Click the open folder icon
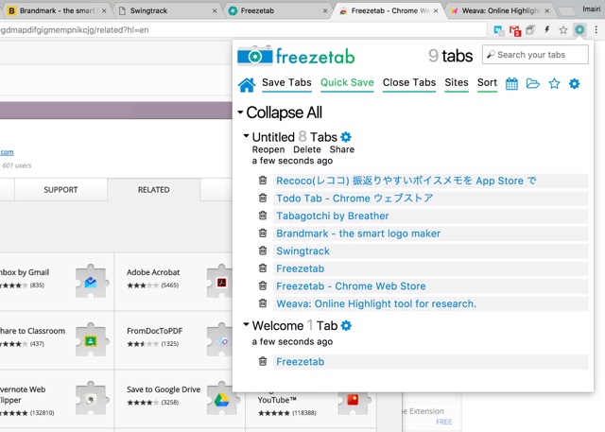This screenshot has width=605, height=432. pyautogui.click(x=533, y=83)
